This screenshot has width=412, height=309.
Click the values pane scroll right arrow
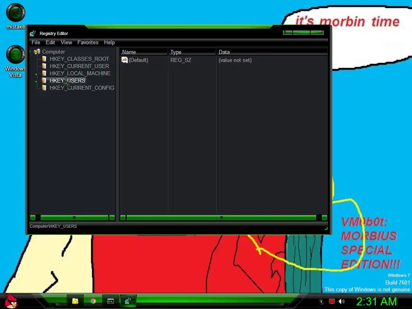(x=325, y=217)
